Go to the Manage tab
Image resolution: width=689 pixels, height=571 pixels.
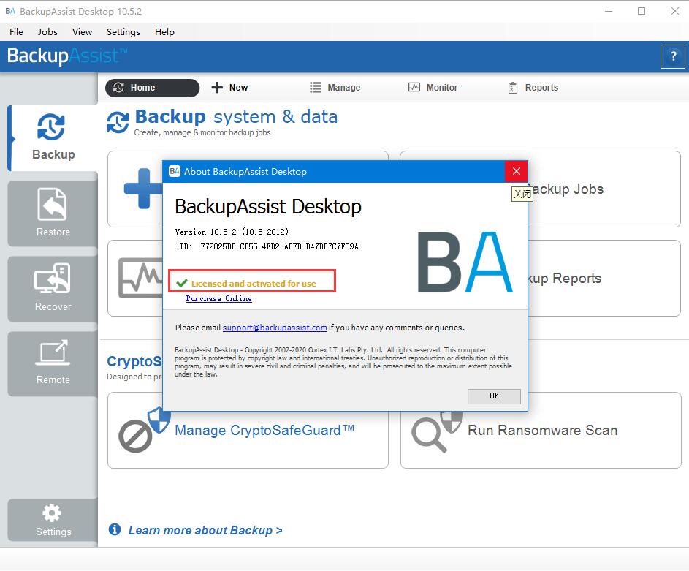(x=335, y=88)
